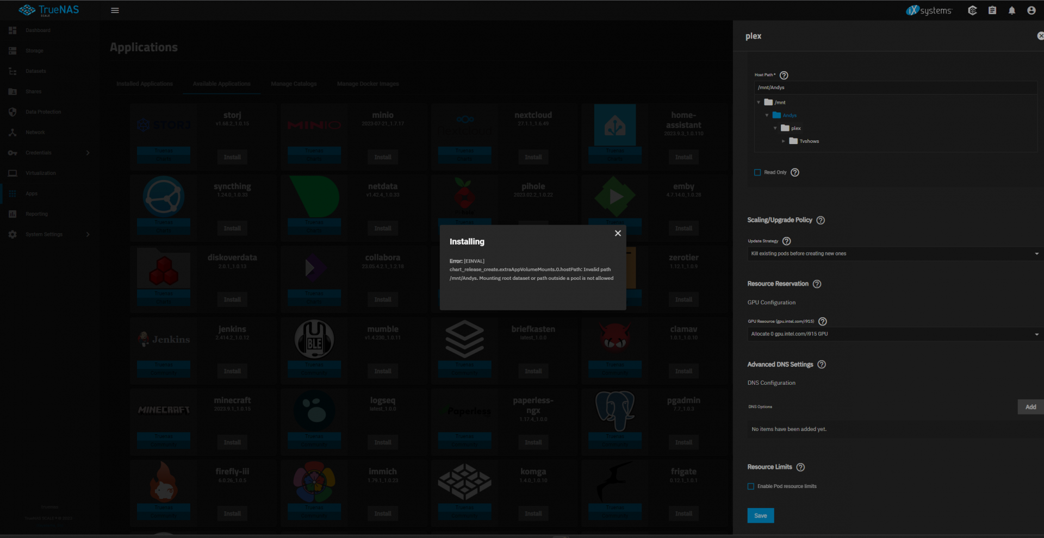The height and width of the screenshot is (538, 1044).
Task: Click Save in the plex panel
Action: 761,516
